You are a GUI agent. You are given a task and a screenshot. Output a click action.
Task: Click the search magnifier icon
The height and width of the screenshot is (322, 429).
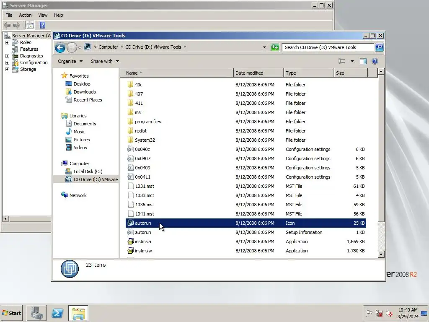379,47
